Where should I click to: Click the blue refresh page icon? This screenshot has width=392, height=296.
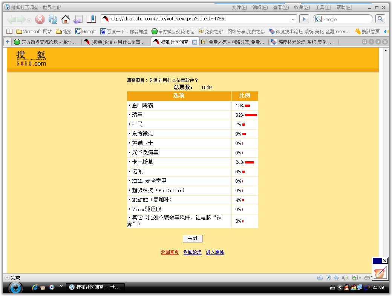click(x=53, y=19)
